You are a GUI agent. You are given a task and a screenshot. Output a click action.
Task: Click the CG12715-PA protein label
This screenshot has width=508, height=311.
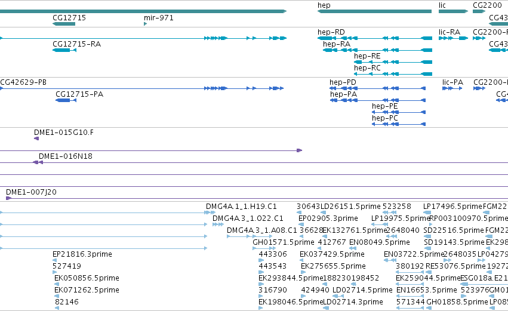79,94
